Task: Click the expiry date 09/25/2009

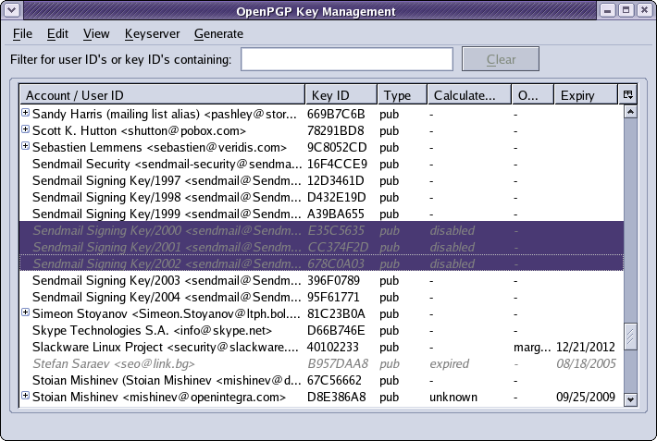Action: [x=586, y=397]
